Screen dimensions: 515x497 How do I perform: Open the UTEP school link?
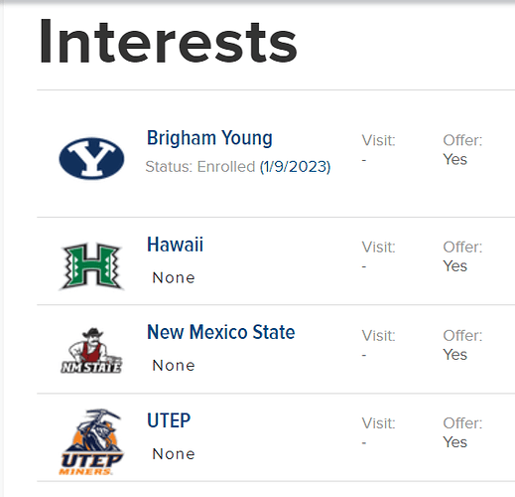pyautogui.click(x=169, y=420)
